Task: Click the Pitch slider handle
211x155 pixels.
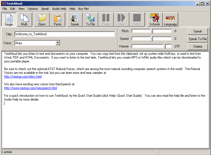Action: (x=152, y=31)
